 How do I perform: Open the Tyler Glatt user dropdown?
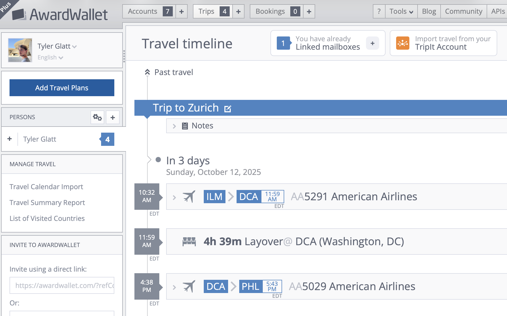[57, 46]
